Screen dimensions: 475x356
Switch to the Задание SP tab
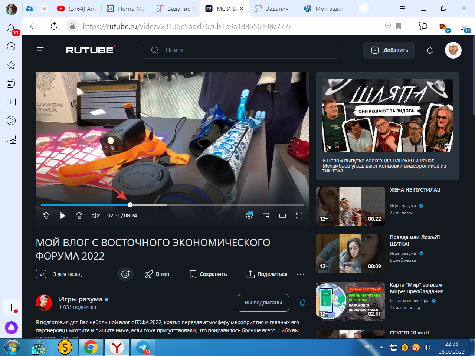point(176,9)
